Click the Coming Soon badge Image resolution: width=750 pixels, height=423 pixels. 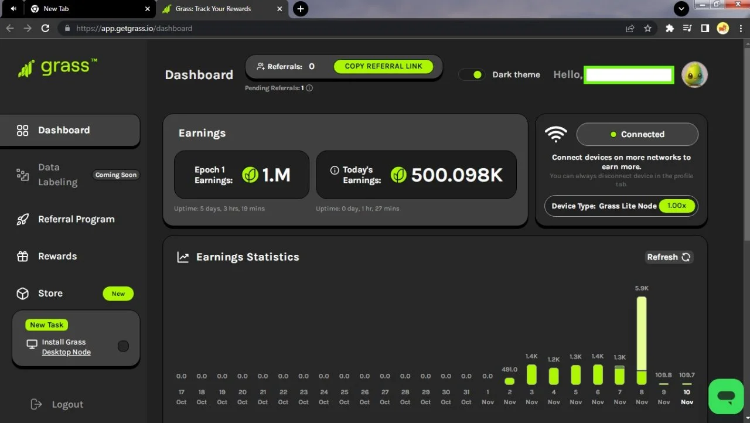(116, 175)
